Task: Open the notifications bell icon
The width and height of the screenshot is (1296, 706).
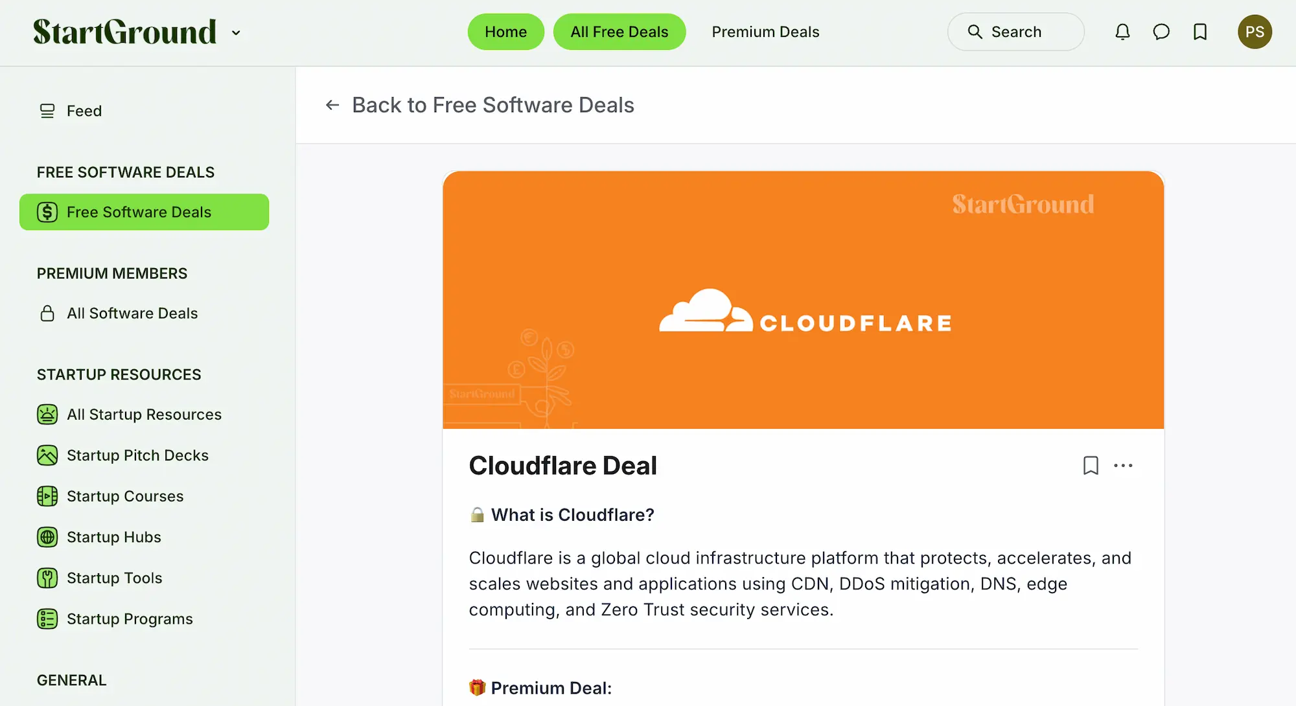Action: [1123, 32]
